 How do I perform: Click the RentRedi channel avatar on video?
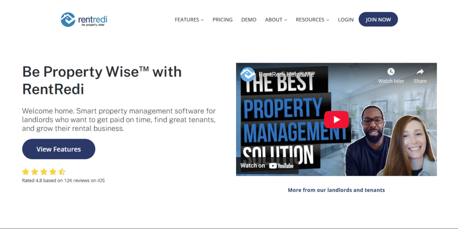[248, 74]
